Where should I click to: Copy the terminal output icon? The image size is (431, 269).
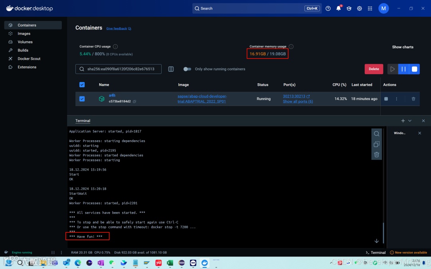coord(377,144)
